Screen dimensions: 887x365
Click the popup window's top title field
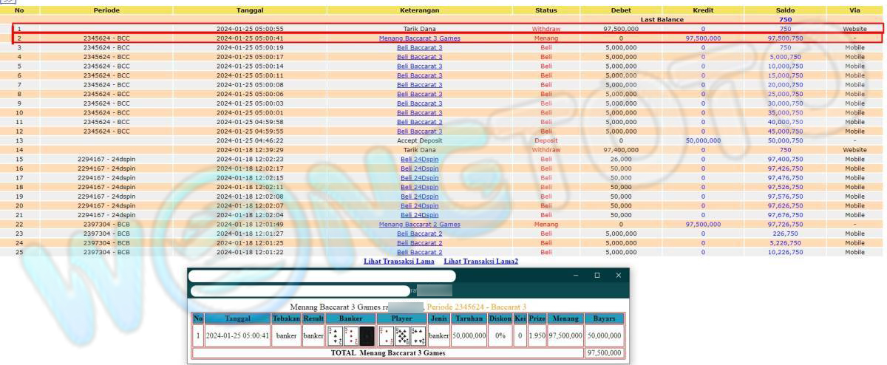pos(322,276)
